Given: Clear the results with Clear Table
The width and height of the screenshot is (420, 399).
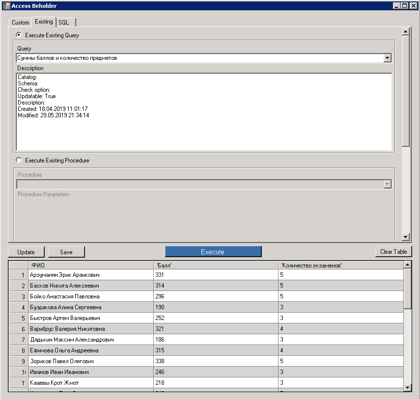Looking at the screenshot, I should point(393,251).
